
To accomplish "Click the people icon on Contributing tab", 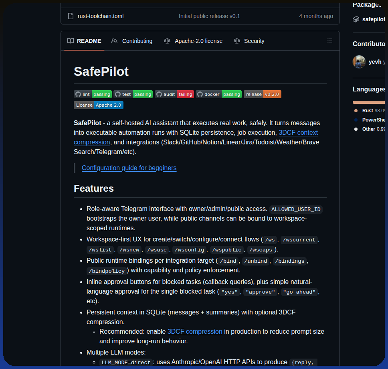I will coord(114,41).
